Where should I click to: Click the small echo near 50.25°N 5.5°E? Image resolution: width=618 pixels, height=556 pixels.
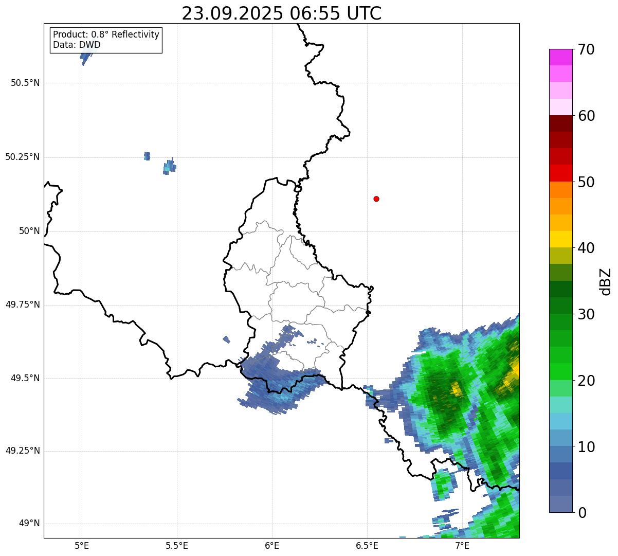169,167
